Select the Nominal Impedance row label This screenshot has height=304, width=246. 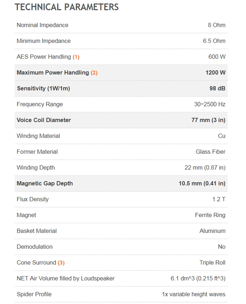pos(42,25)
